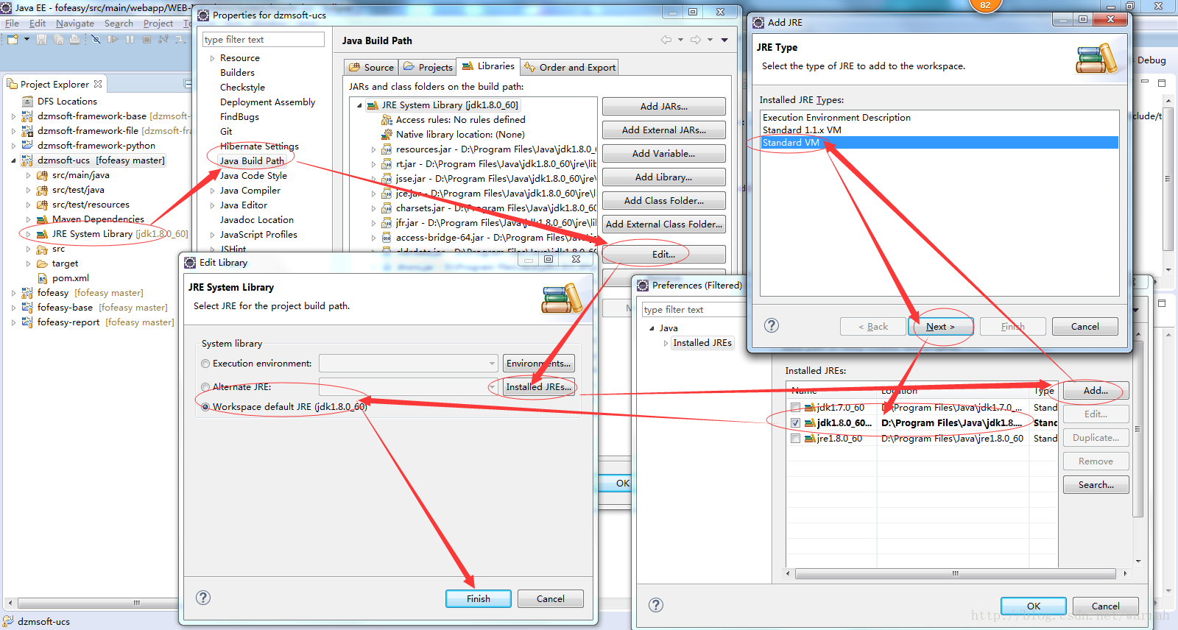Click the New wizard toolbar icon
Viewport: 1178px width, 630px height.
pos(13,39)
